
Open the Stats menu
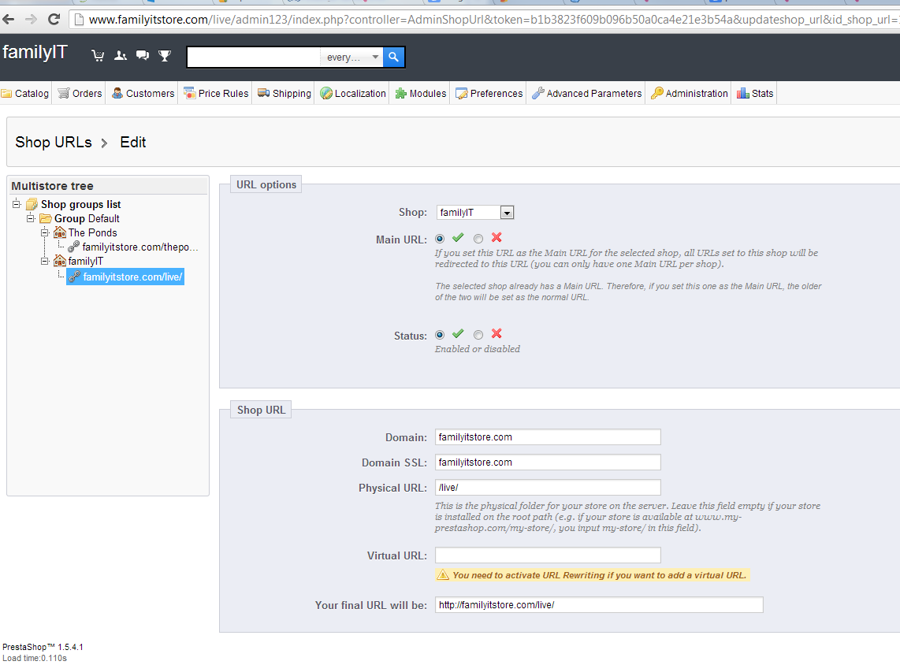click(x=755, y=94)
